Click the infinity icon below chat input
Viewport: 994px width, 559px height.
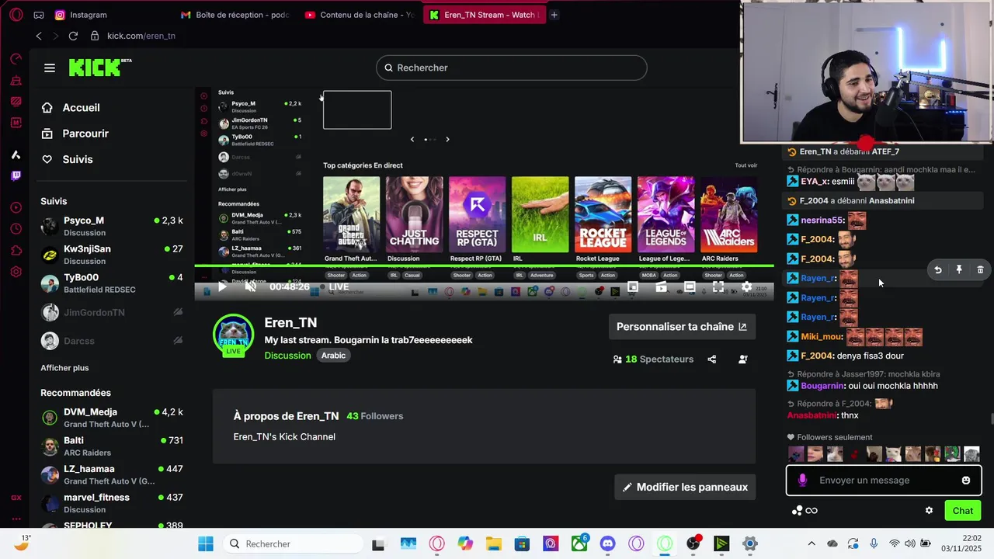point(812,510)
